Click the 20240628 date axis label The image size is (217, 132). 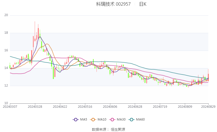tap(135, 107)
